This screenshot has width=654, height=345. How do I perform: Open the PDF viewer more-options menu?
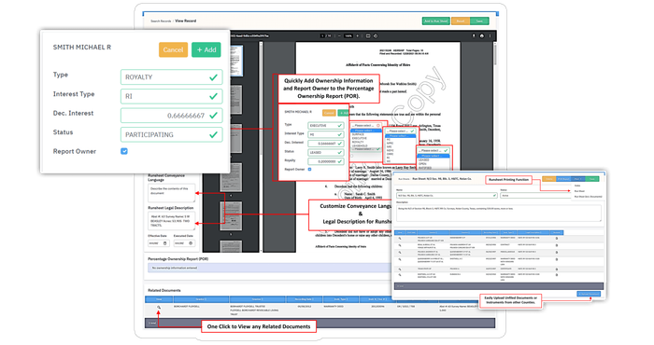(490, 35)
